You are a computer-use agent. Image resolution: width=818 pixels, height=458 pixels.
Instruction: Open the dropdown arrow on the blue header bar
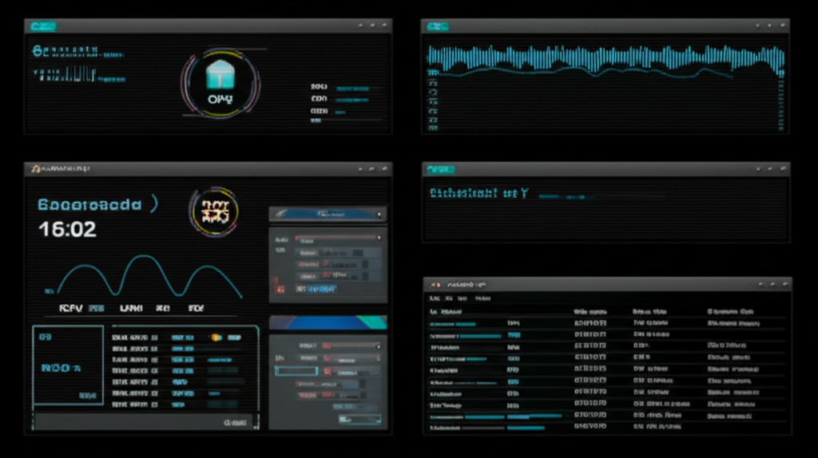pos(379,214)
